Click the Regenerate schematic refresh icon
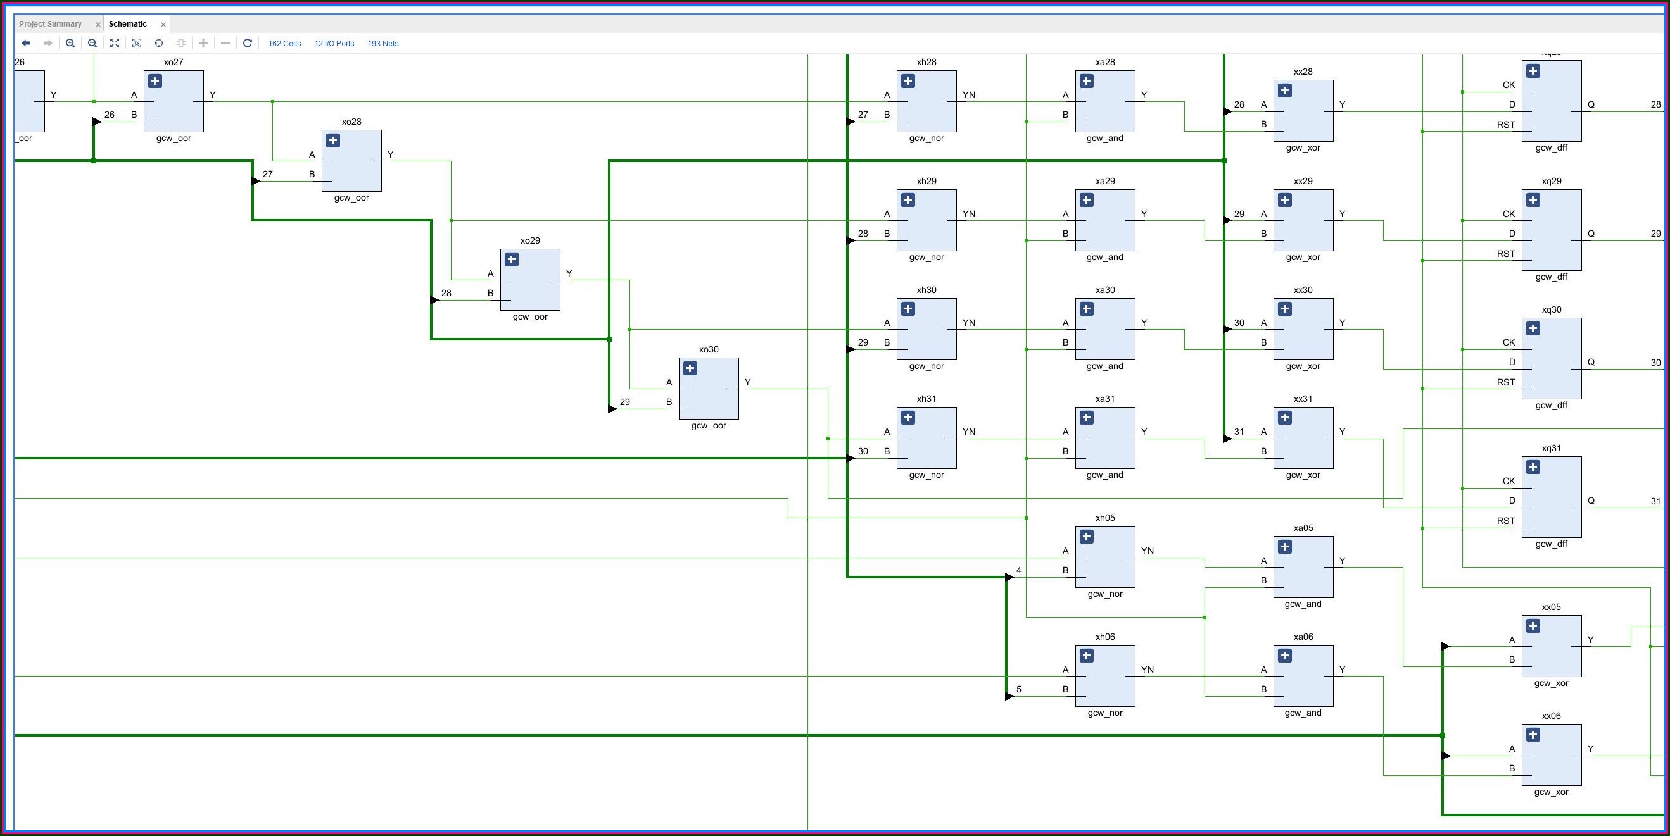The image size is (1670, 836). point(247,44)
